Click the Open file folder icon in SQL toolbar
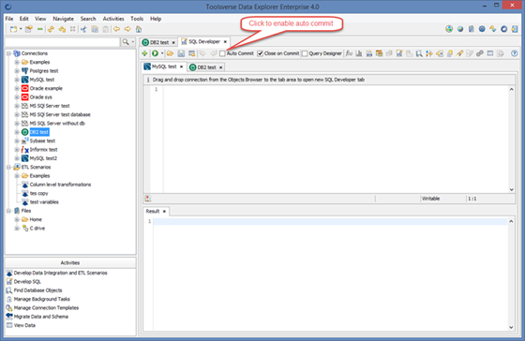 coord(170,53)
